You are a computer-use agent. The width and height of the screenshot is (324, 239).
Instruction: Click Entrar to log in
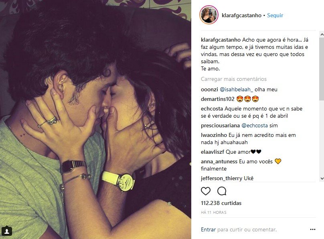208,229
